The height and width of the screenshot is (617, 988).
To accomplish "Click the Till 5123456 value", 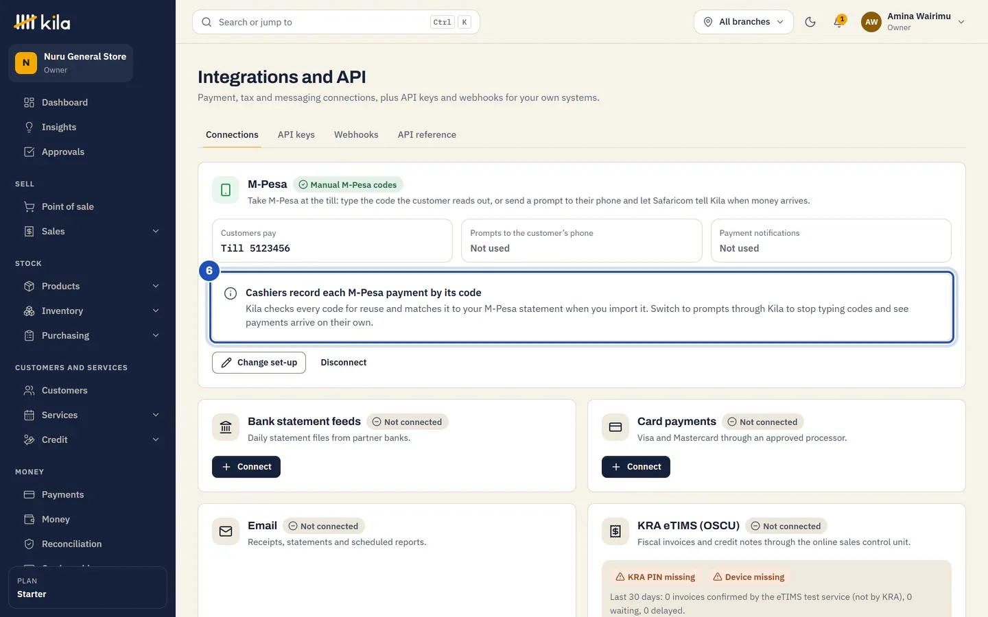I will (255, 248).
